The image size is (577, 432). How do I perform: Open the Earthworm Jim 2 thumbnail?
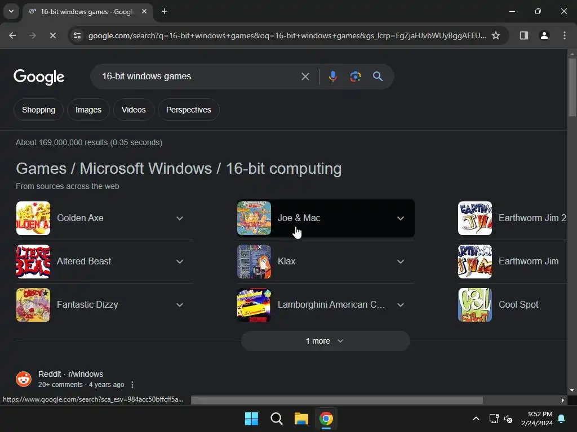474,218
